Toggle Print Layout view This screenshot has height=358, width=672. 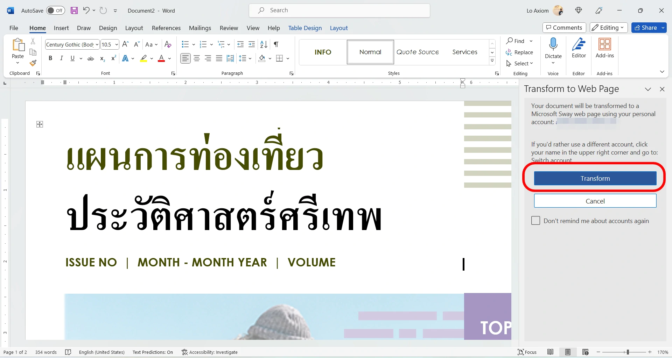(x=568, y=352)
